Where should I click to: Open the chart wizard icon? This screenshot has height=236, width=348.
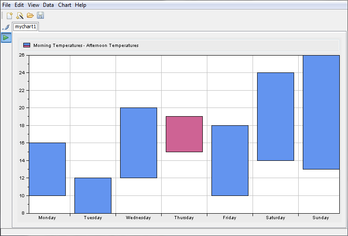pyautogui.click(x=20, y=15)
